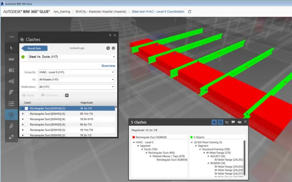The height and width of the screenshot is (182, 292).
Task: Click the Notify button
Action: tap(28, 95)
